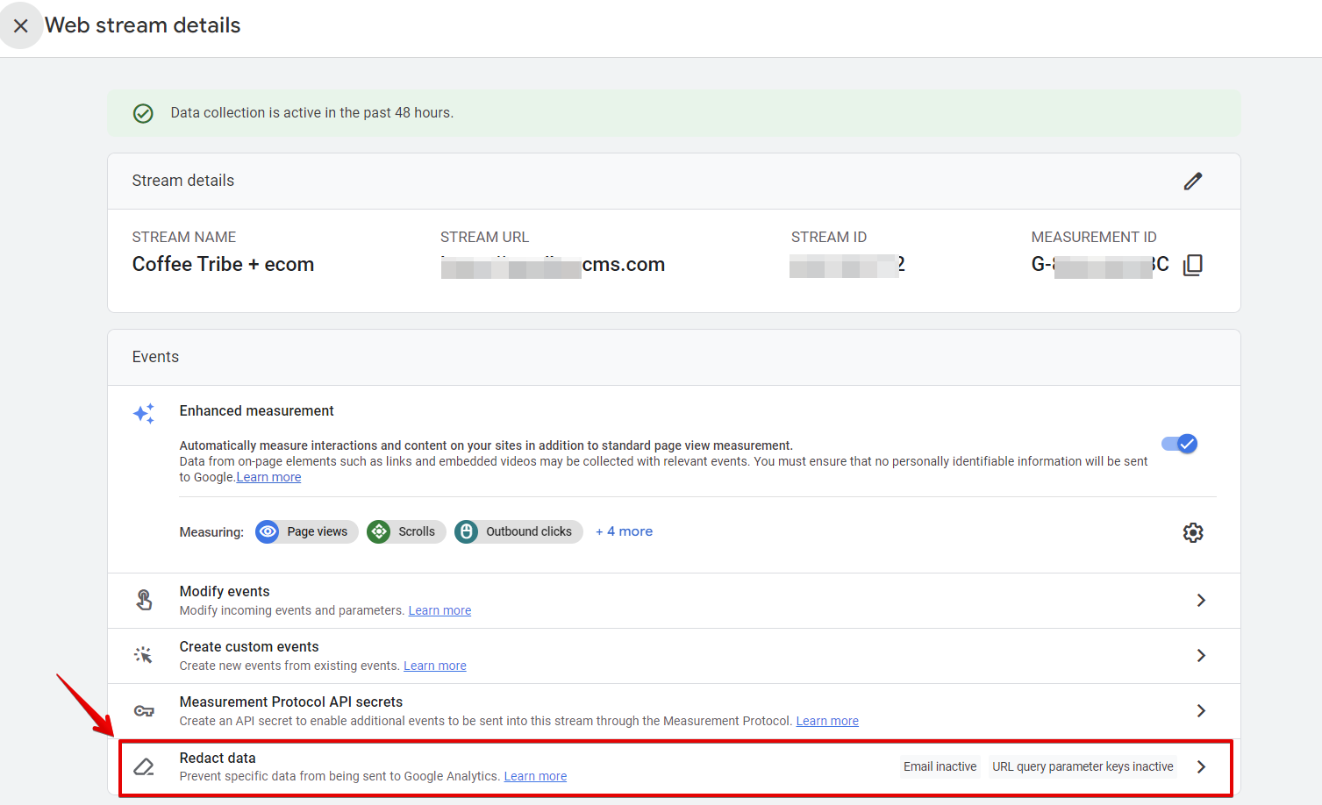Image resolution: width=1322 pixels, height=805 pixels.
Task: Expand Measurement Protocol API secrets
Action: pyautogui.click(x=1201, y=710)
